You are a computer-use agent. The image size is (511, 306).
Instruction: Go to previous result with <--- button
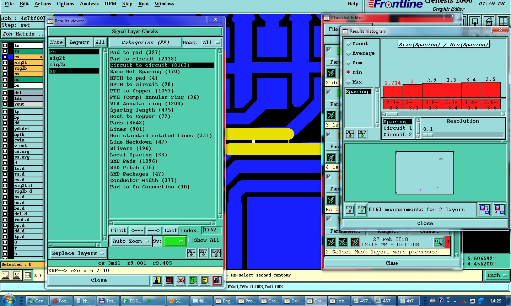(137, 231)
